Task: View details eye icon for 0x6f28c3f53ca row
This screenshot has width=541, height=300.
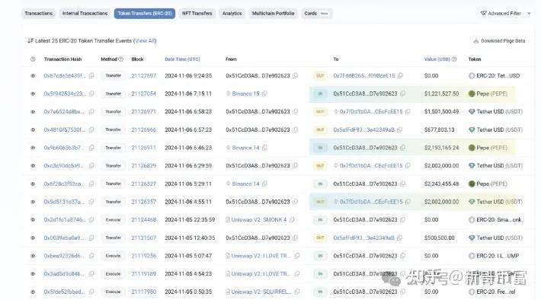Action: click(x=33, y=184)
